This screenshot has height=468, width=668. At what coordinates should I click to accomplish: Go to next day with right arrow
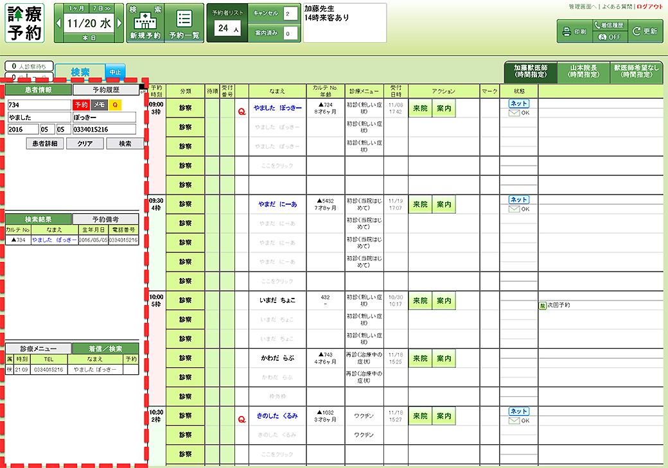click(x=119, y=24)
